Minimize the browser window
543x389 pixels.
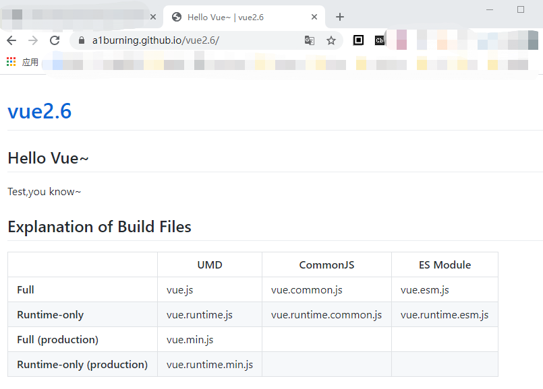pyautogui.click(x=490, y=9)
